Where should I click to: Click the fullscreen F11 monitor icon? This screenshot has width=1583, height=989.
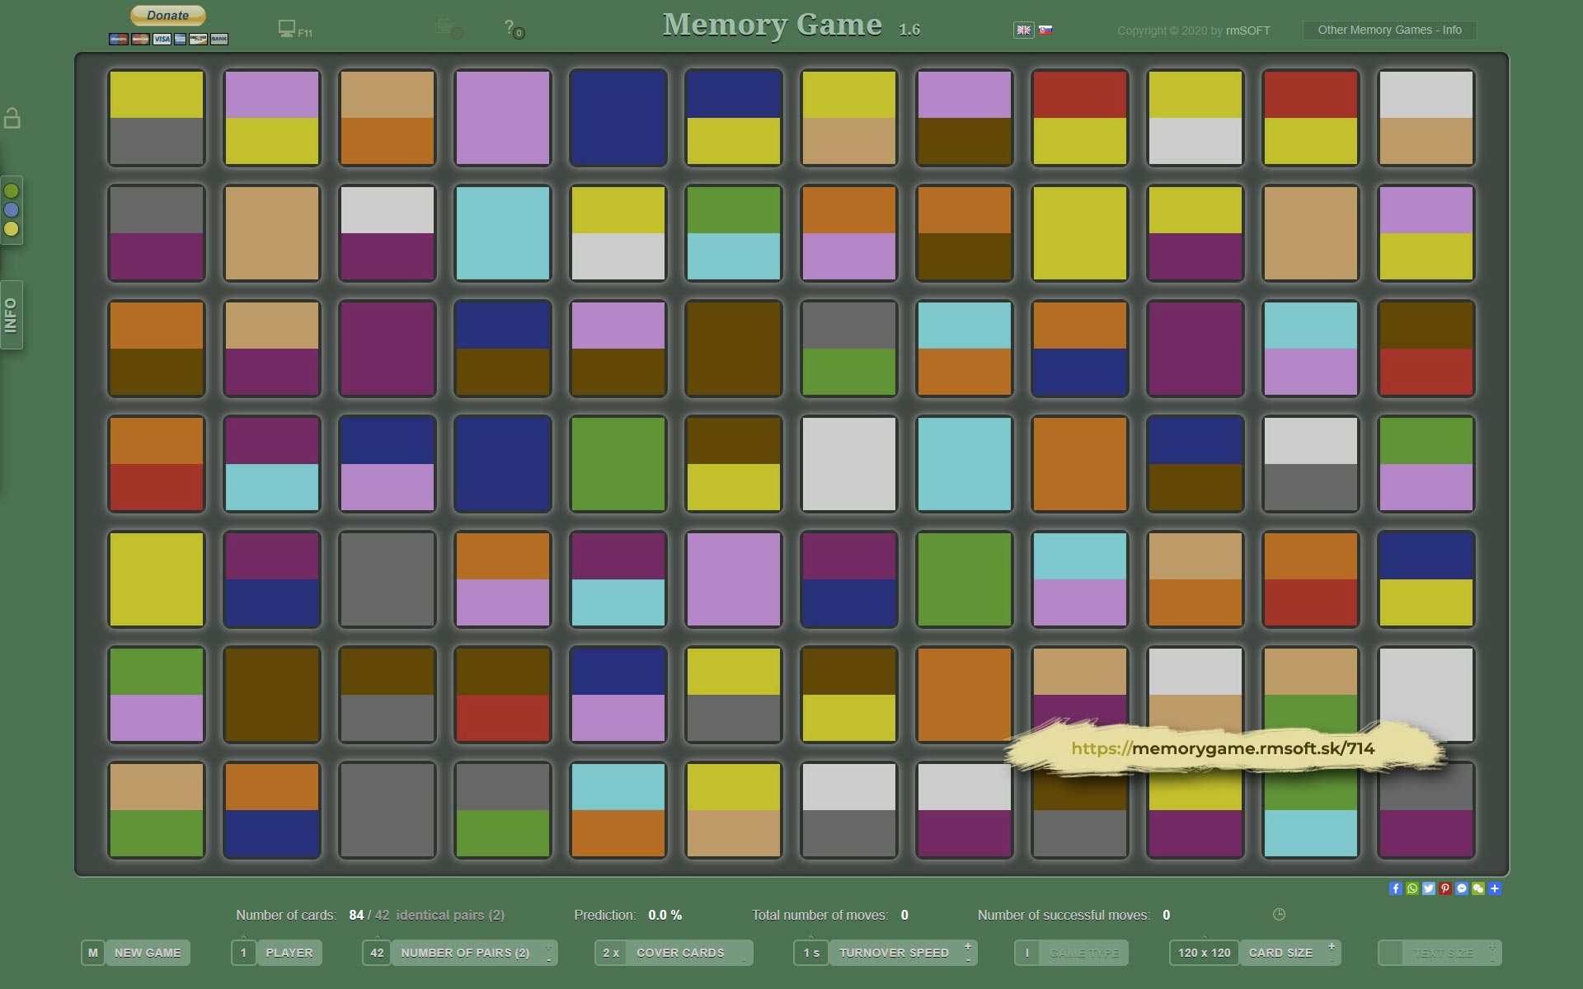[287, 29]
